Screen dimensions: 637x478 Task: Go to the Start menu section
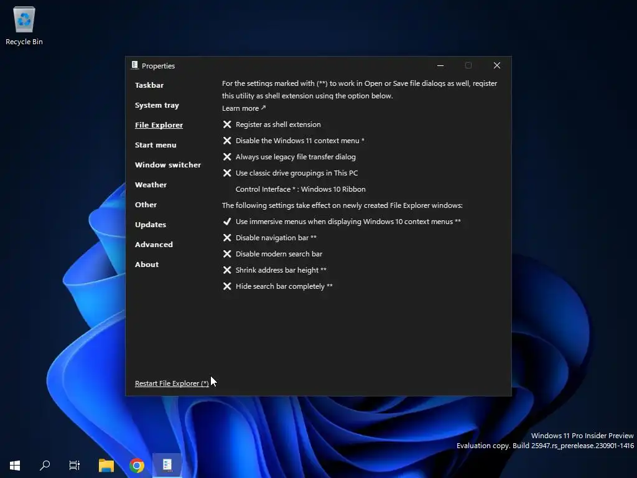(156, 145)
